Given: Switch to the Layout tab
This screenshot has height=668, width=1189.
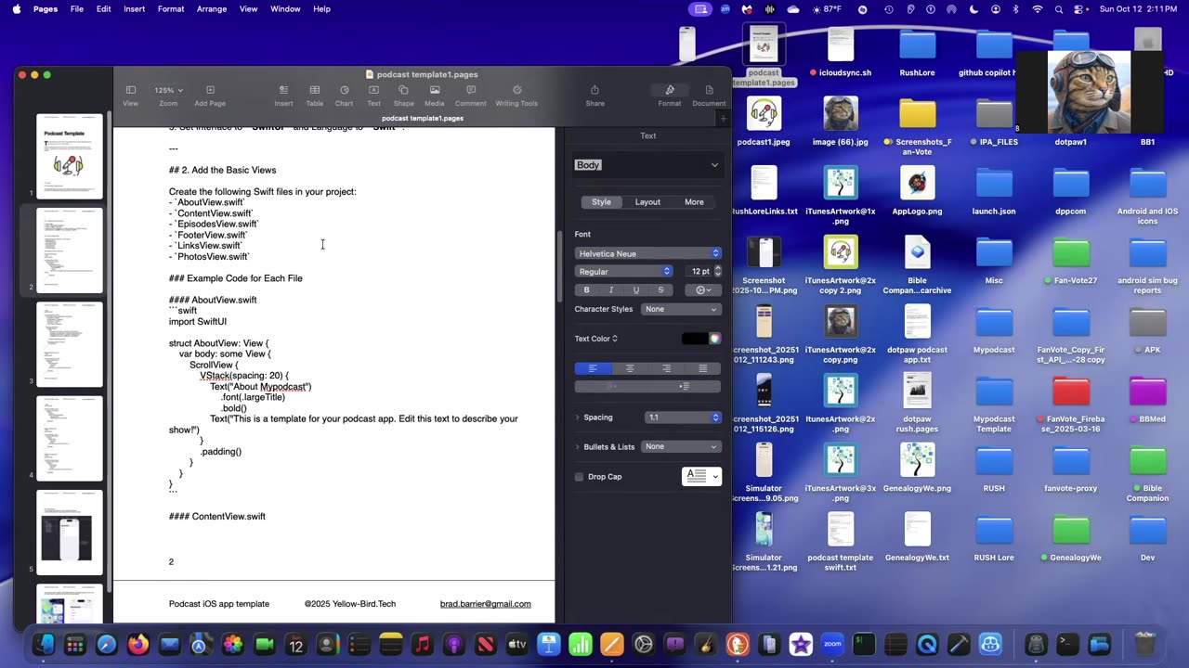Looking at the screenshot, I should click(x=647, y=202).
